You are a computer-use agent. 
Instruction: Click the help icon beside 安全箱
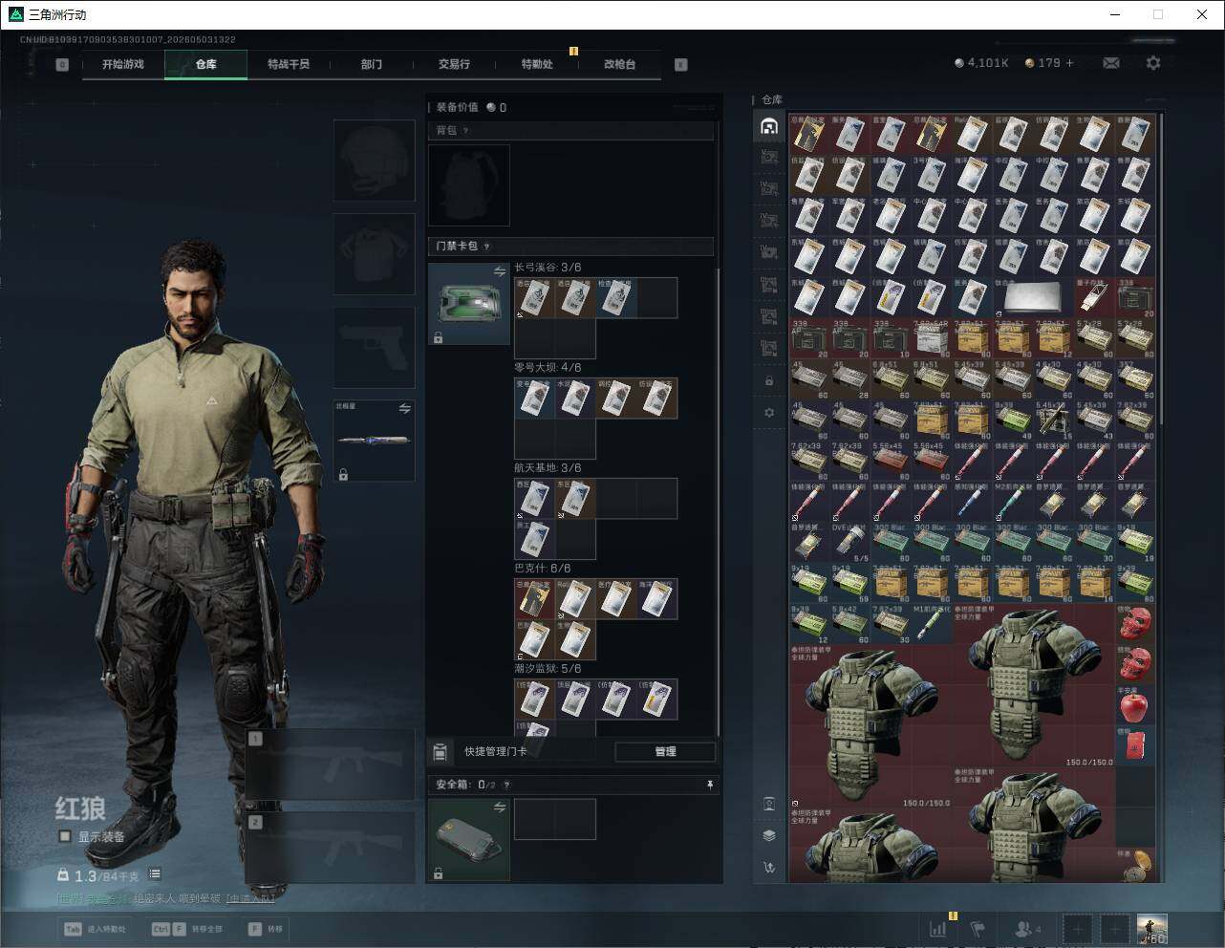pyautogui.click(x=506, y=785)
